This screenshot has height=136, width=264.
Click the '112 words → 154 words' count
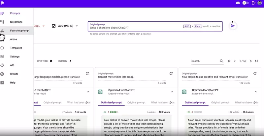click(241, 112)
